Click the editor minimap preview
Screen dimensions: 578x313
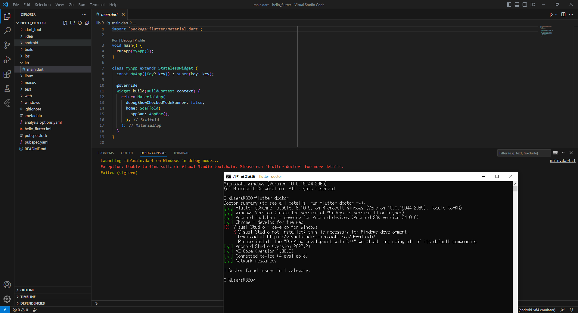(546, 31)
